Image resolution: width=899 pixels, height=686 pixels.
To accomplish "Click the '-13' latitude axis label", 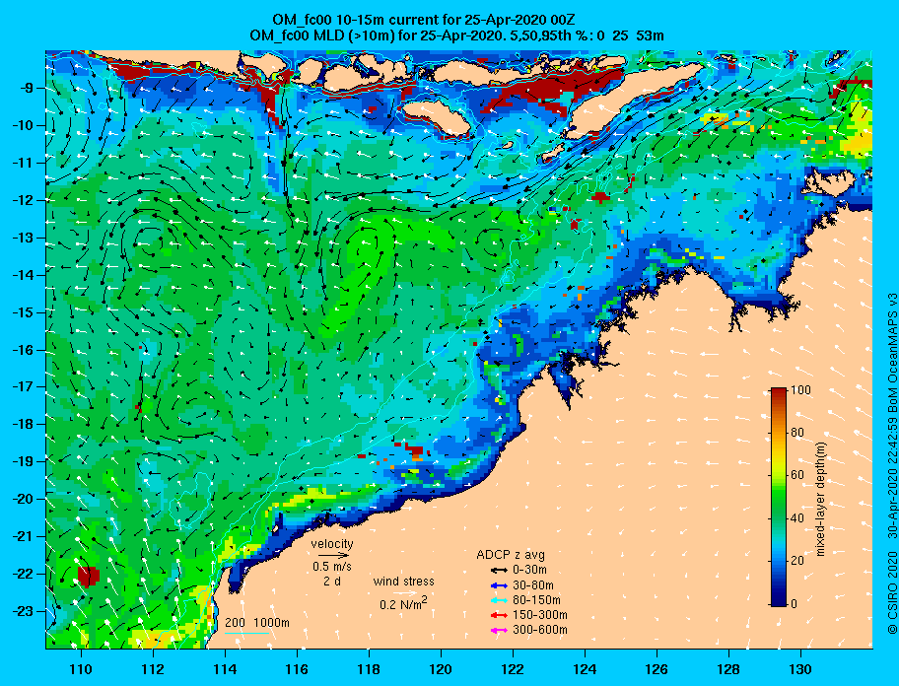I will [x=24, y=238].
